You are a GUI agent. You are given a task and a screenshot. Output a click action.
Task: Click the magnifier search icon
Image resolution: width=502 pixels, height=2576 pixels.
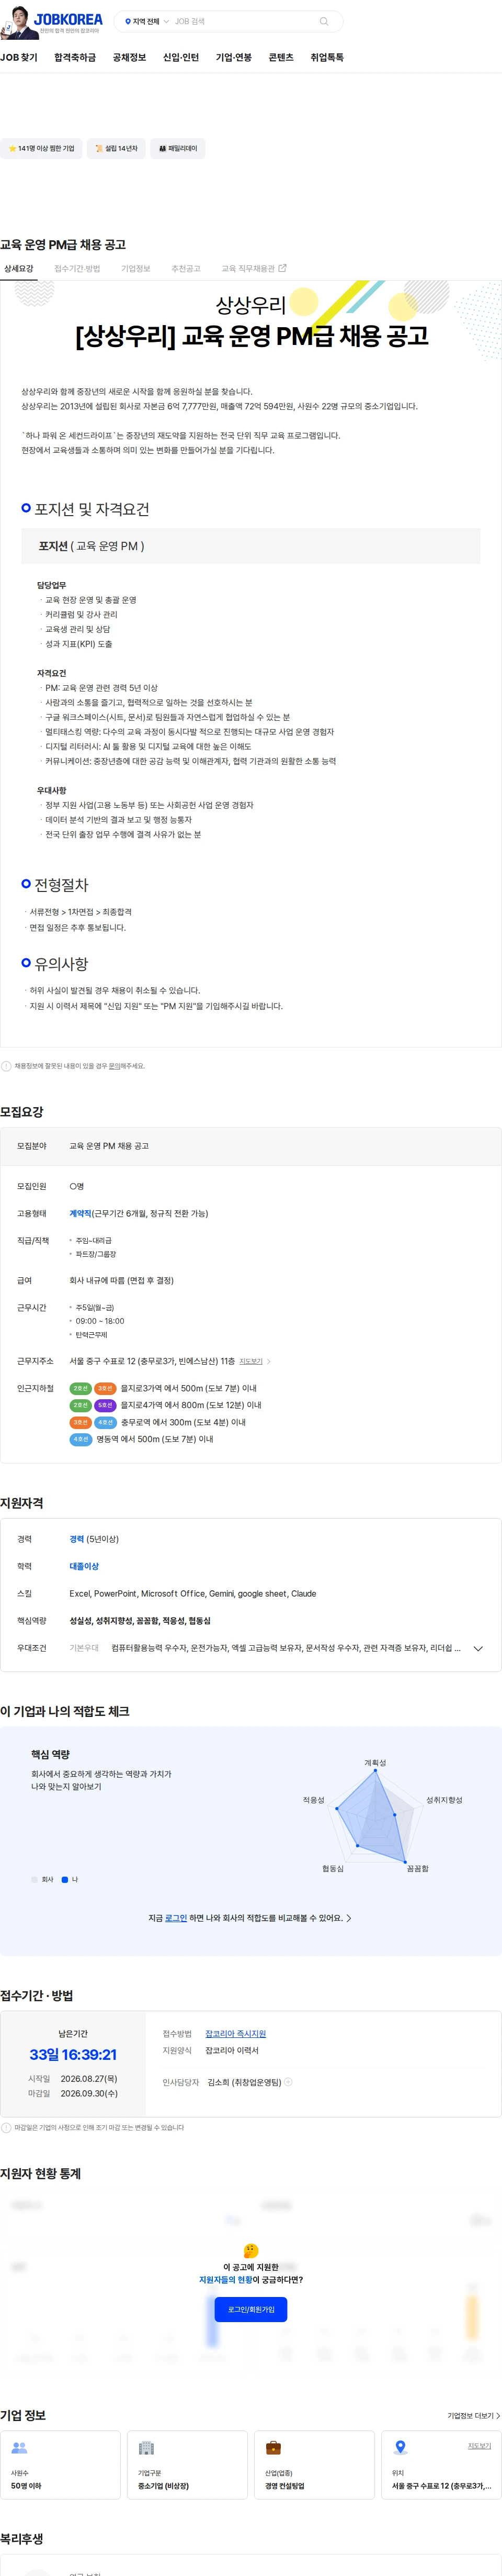(x=323, y=21)
